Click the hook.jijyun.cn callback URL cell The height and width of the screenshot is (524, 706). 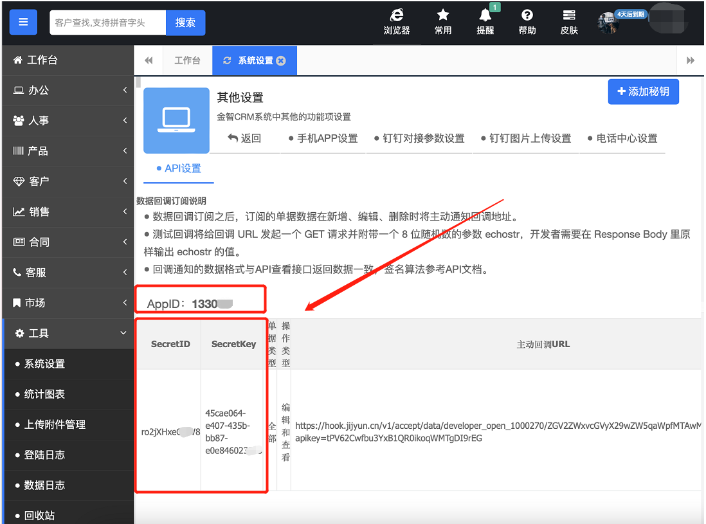click(x=498, y=431)
